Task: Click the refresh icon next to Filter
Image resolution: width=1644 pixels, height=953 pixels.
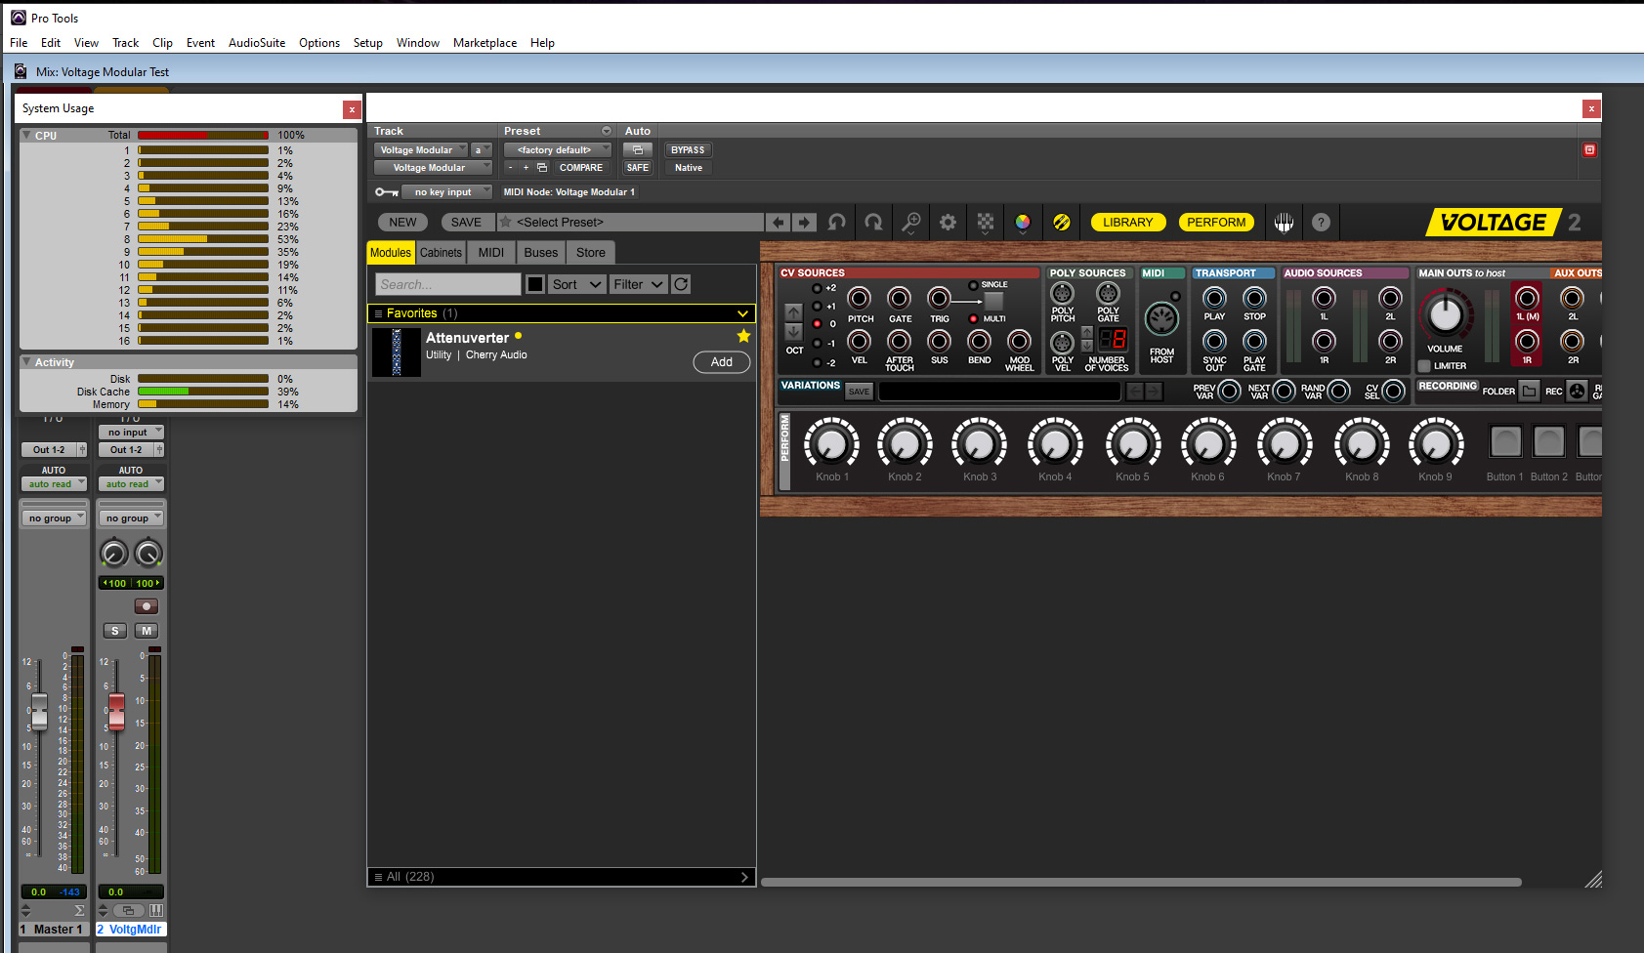Action: coord(681,284)
